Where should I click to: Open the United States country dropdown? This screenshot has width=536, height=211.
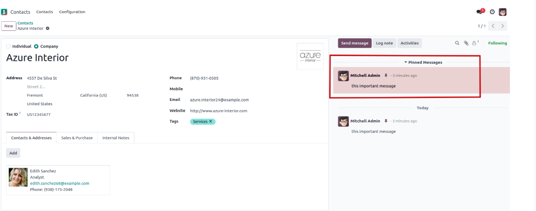pyautogui.click(x=40, y=104)
